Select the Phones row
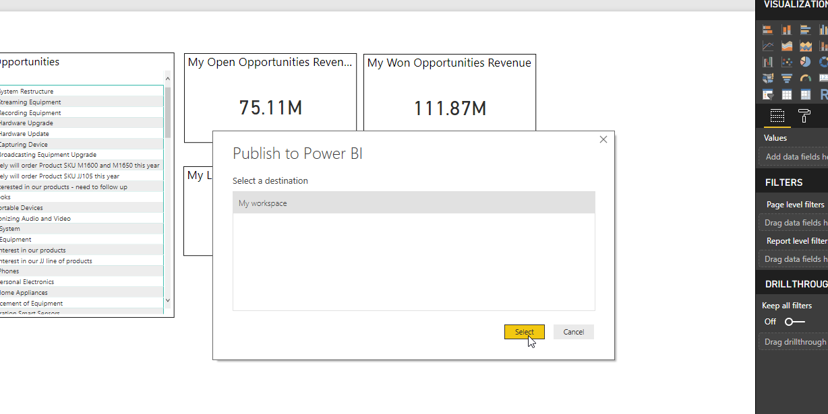This screenshot has height=414, width=828. click(x=82, y=271)
